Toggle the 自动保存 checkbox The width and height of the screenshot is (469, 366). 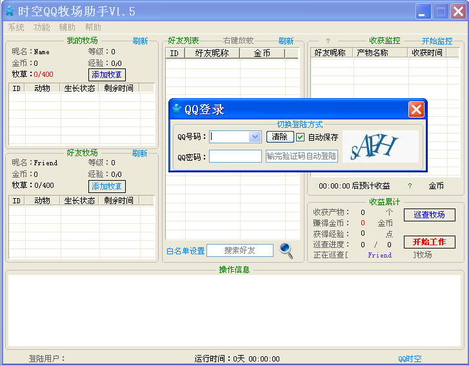point(300,137)
